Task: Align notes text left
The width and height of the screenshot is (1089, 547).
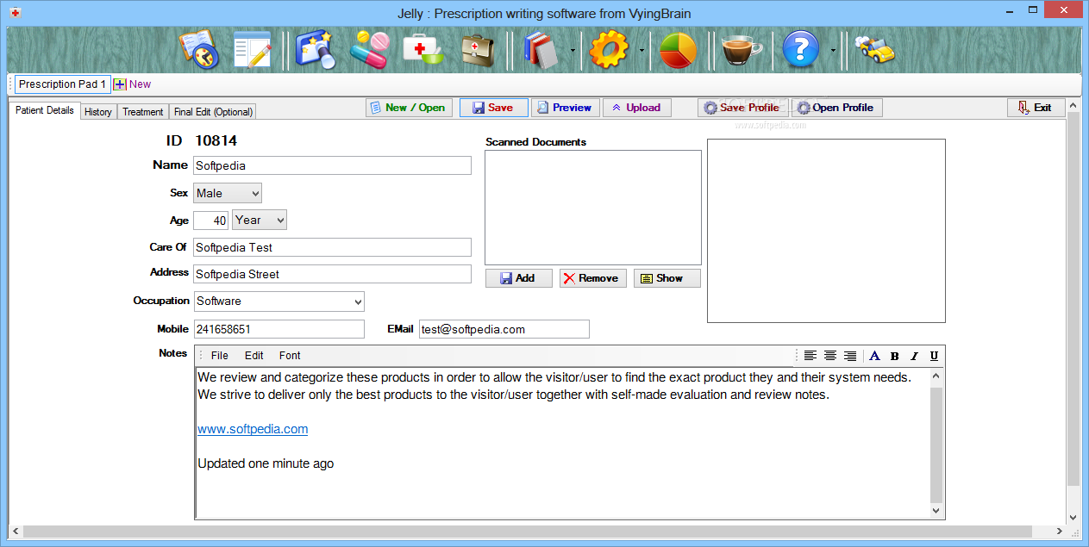Action: click(x=810, y=356)
